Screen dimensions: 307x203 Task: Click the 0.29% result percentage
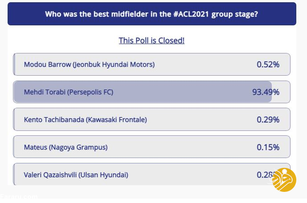268,120
